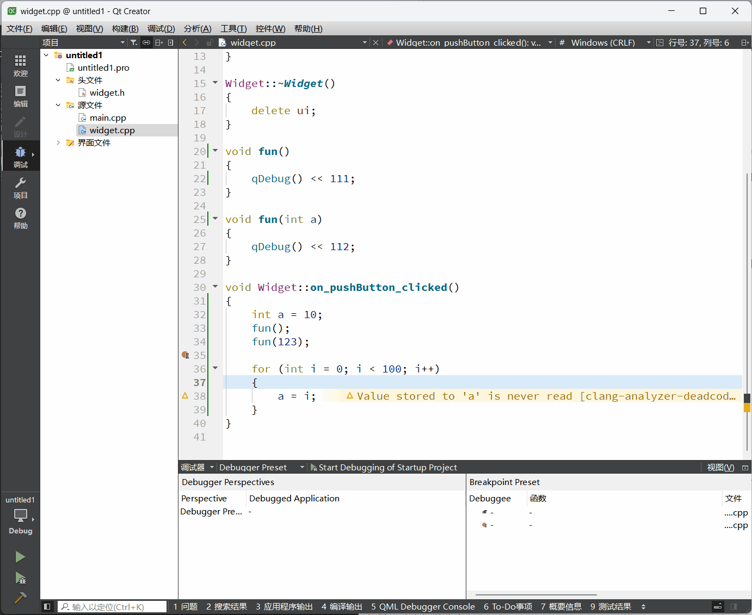752x615 pixels.
Task: Select main.cpp in project tree
Action: point(108,117)
